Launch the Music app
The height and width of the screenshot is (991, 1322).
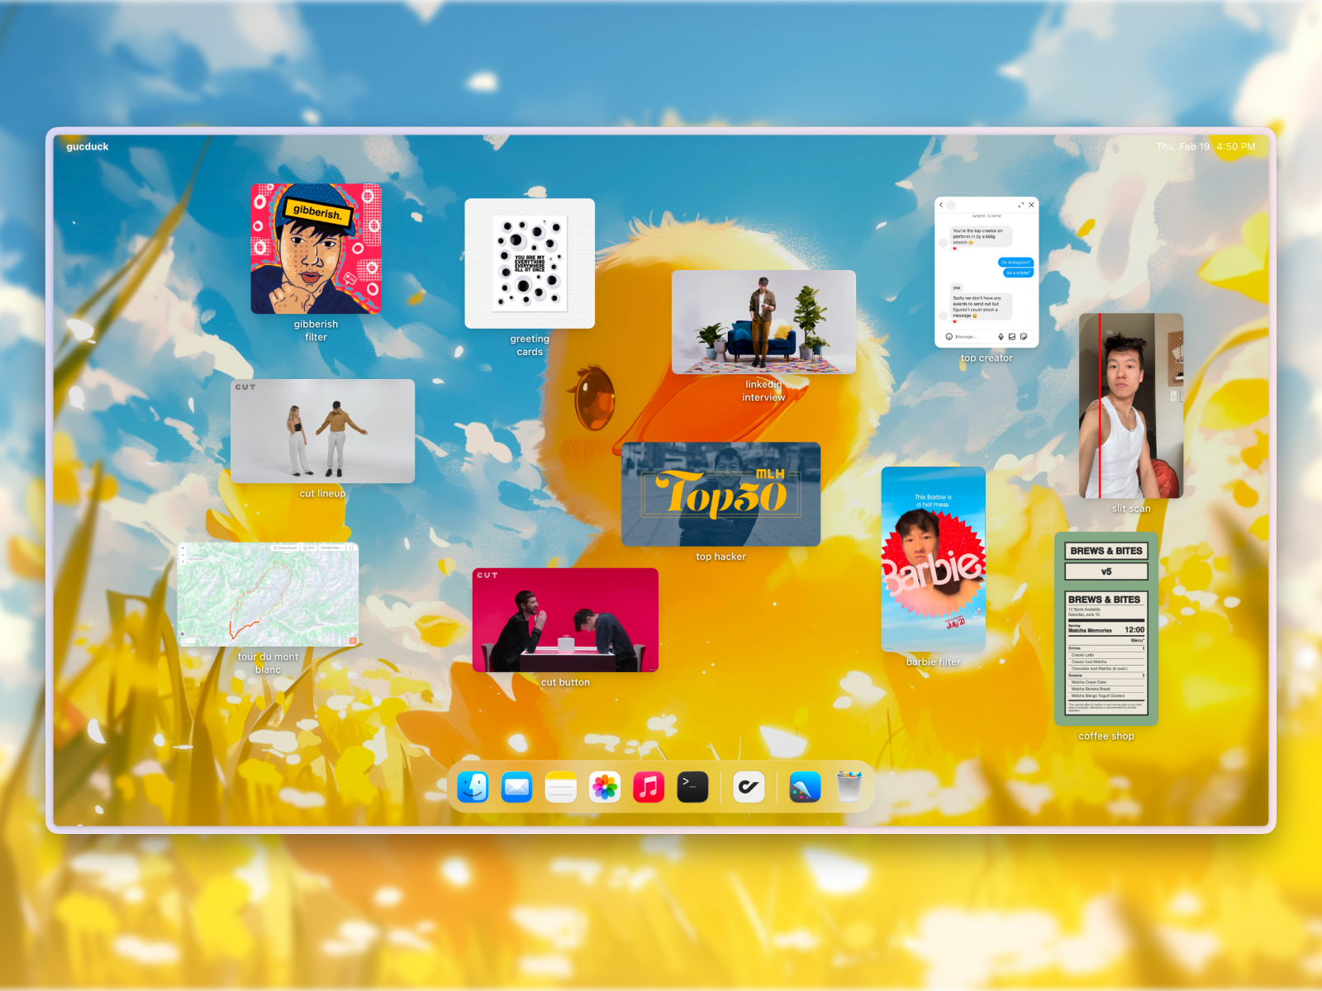pos(649,787)
